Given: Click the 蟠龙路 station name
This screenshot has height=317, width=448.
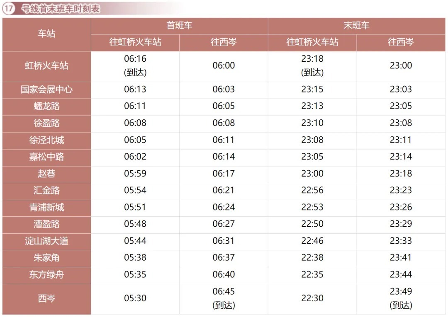Looking at the screenshot, I should coord(46,106).
